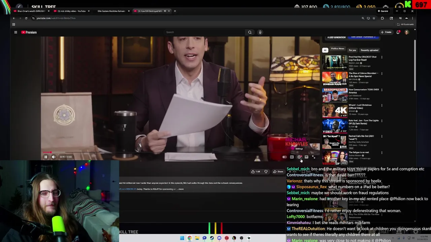Reload the page with the refresh icon

pyautogui.click(x=26, y=18)
